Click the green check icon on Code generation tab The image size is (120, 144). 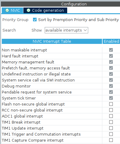point(28,10)
